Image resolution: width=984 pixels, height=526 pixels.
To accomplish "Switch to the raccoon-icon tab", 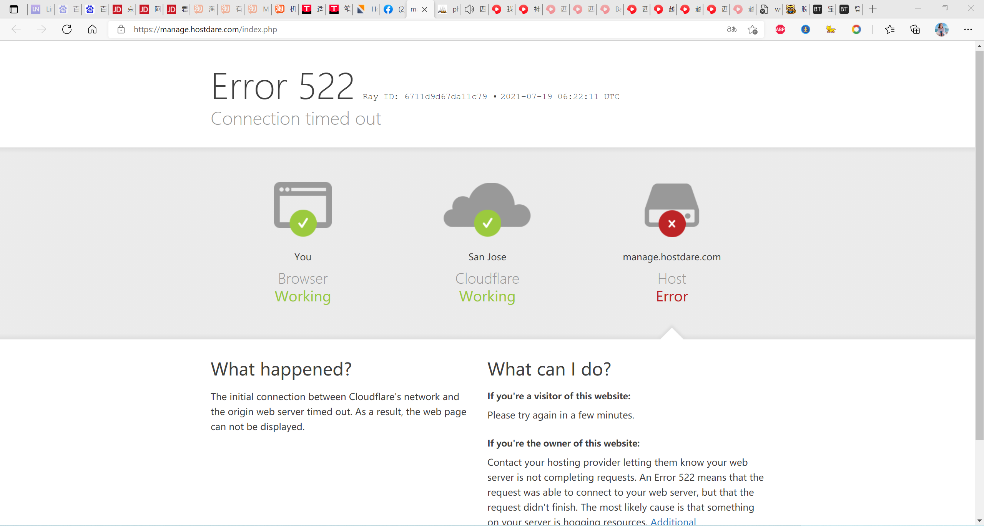I will click(796, 9).
